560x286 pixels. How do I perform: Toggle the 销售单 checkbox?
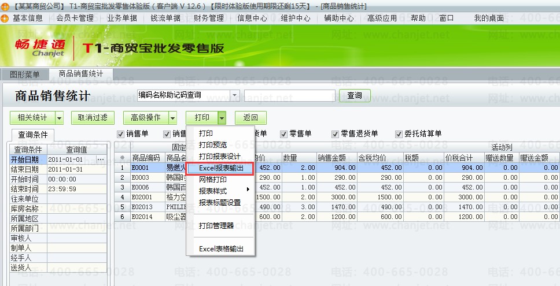[x=120, y=134]
